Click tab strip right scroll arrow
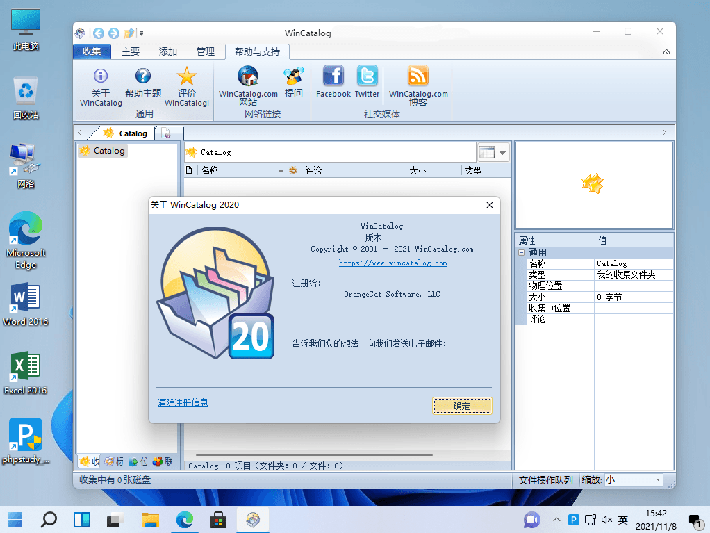710x533 pixels. pos(664,133)
